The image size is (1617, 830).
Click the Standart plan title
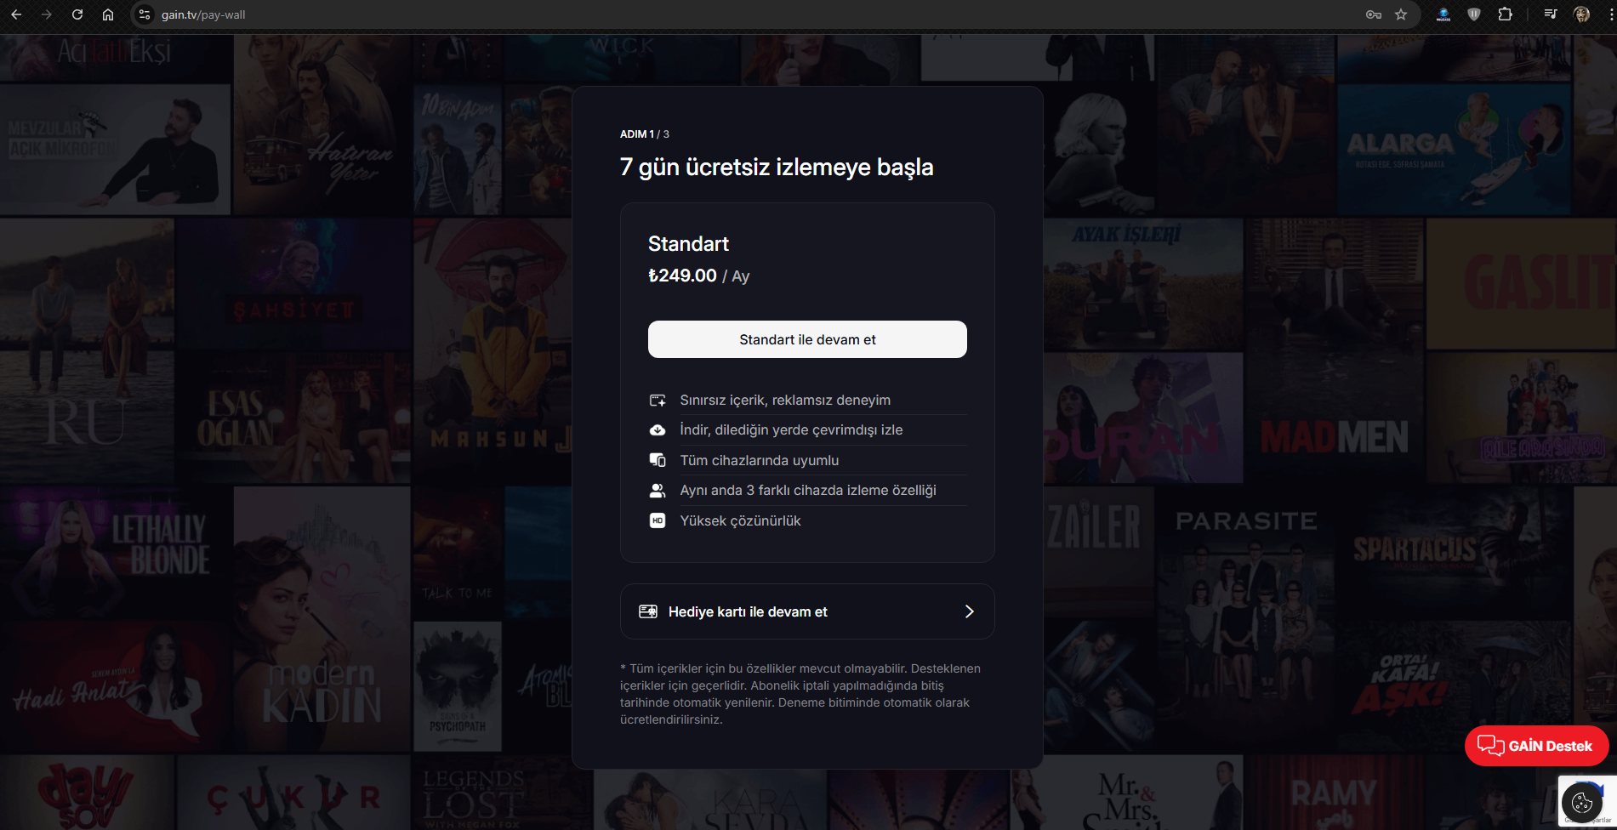[x=688, y=244]
